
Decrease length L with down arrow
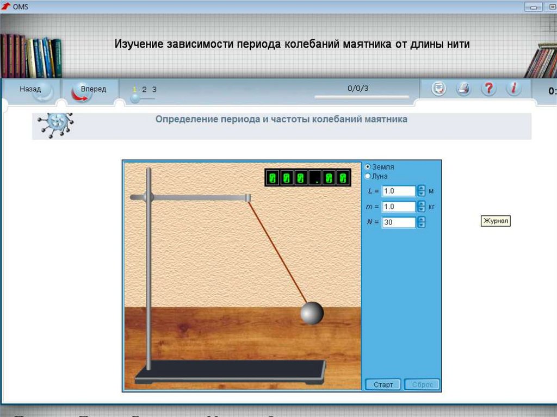pos(422,194)
